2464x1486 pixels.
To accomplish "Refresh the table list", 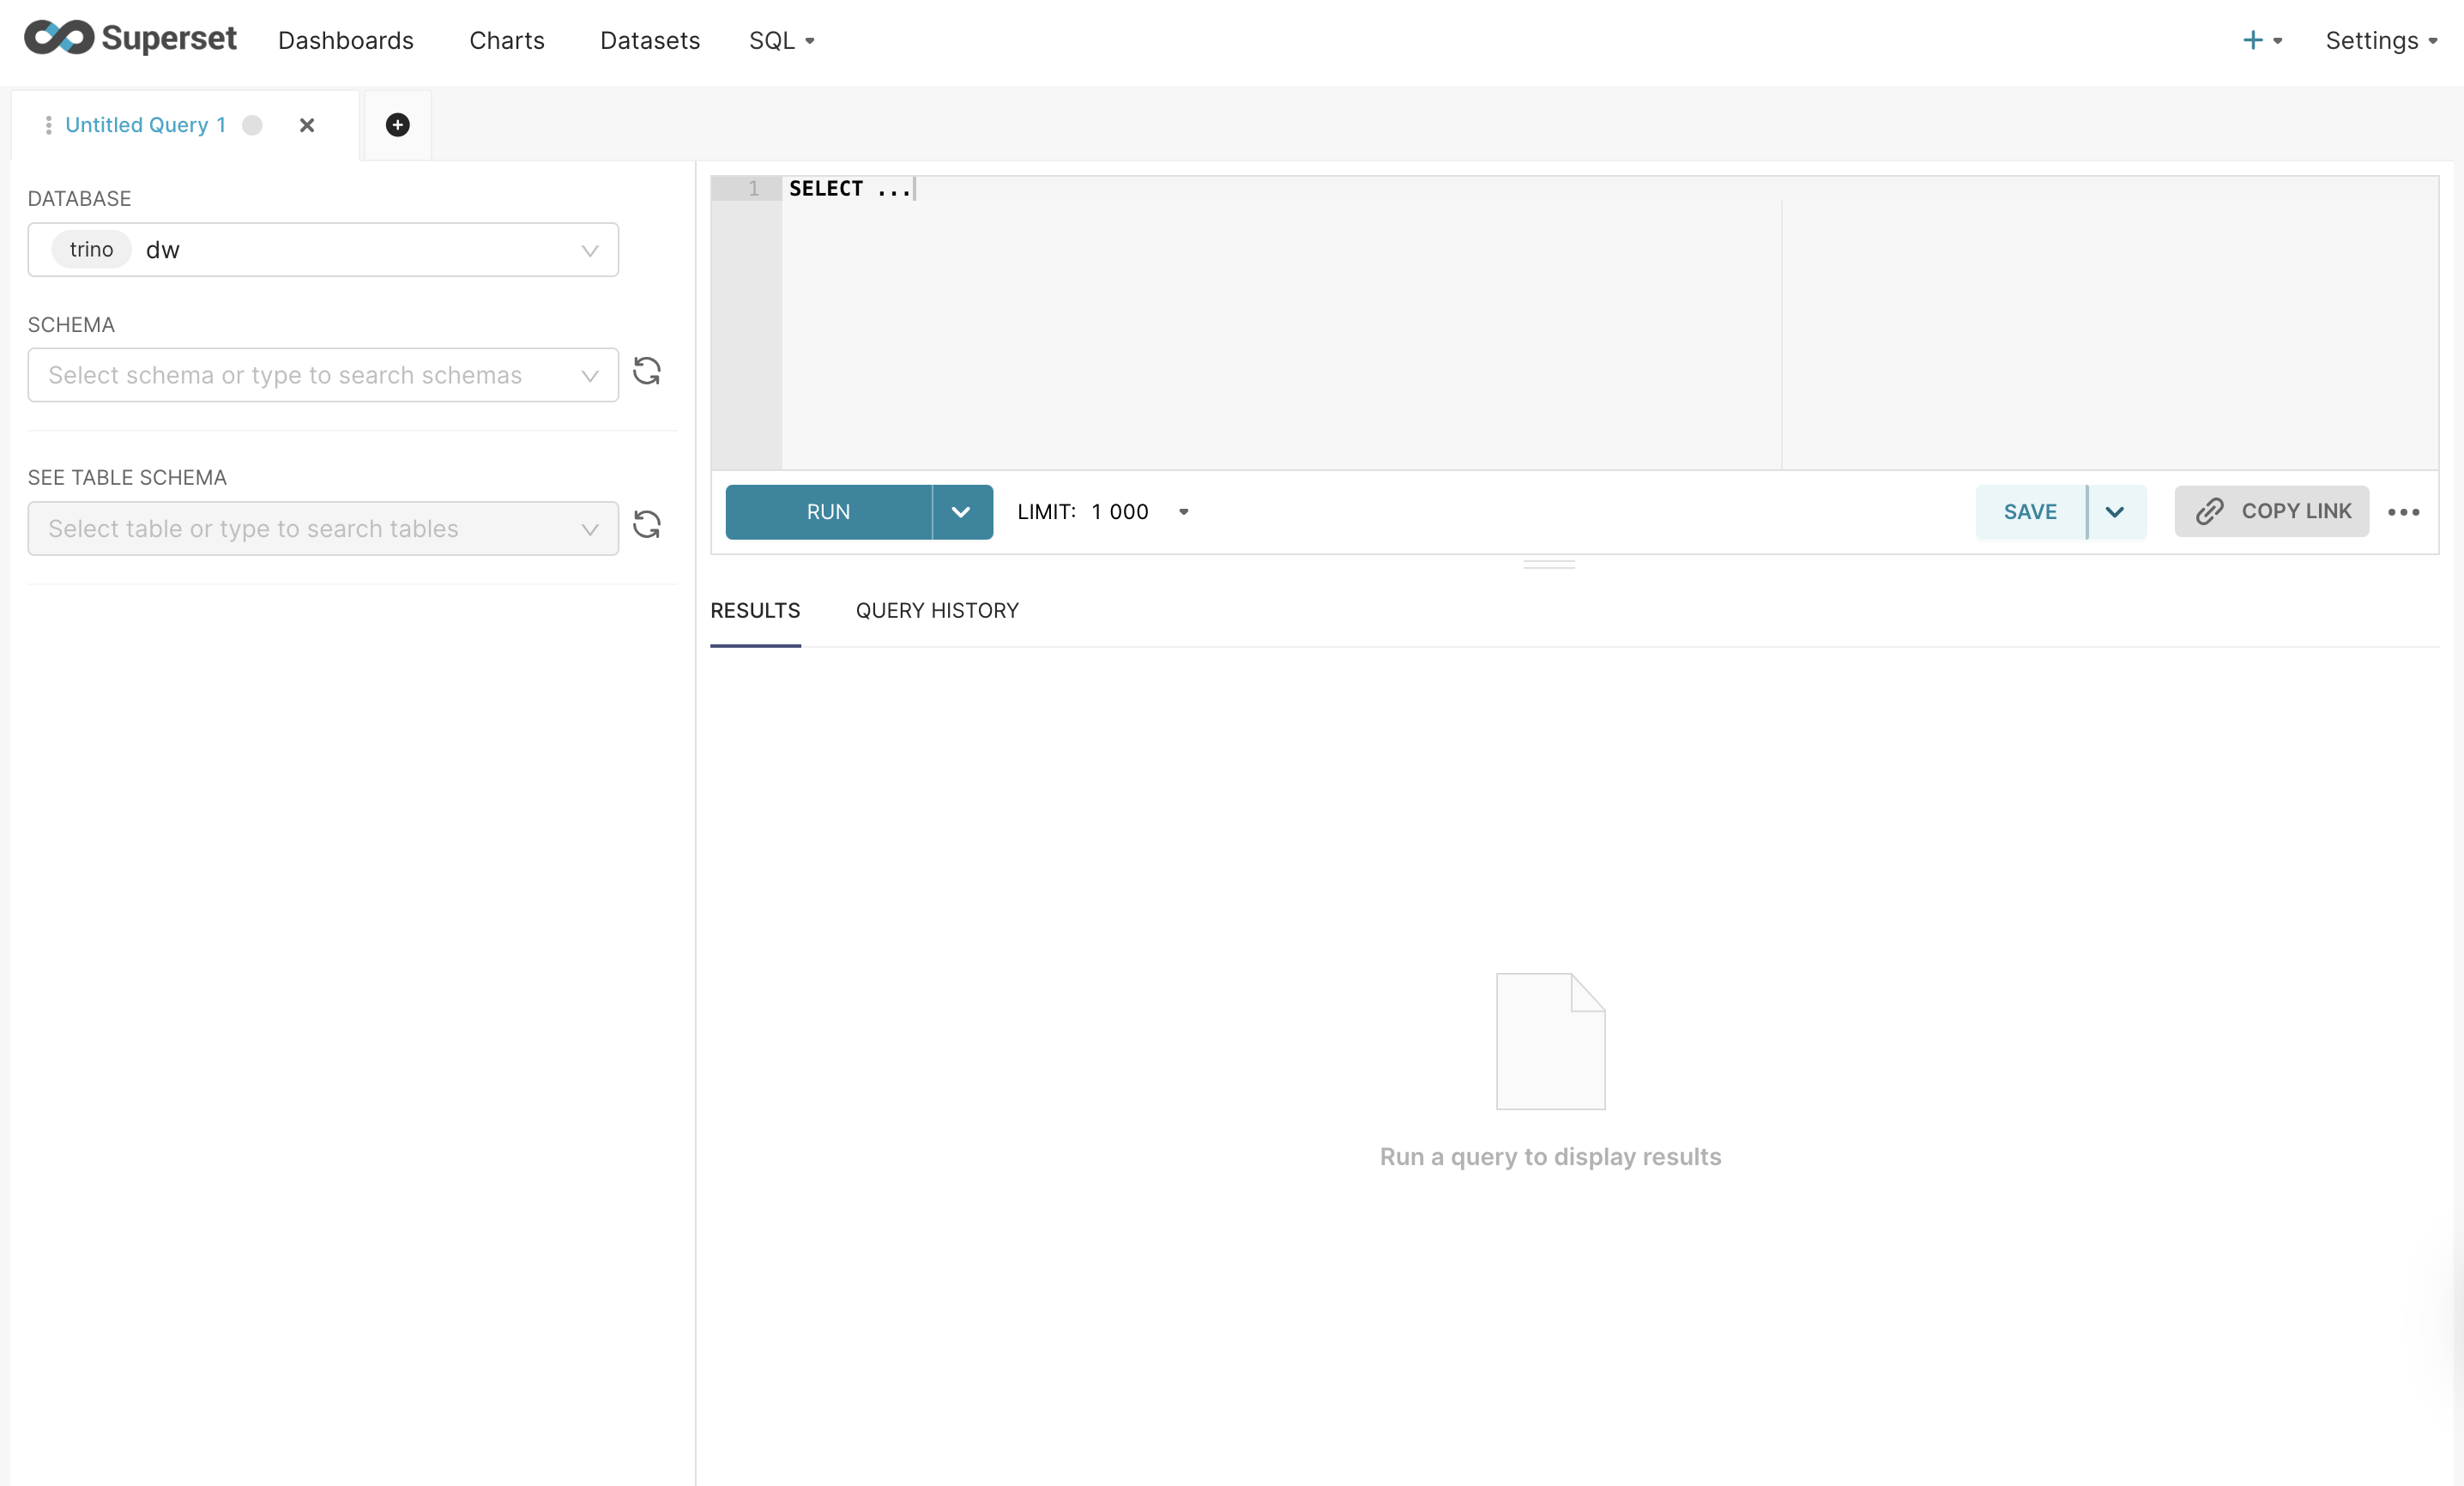I will [647, 525].
